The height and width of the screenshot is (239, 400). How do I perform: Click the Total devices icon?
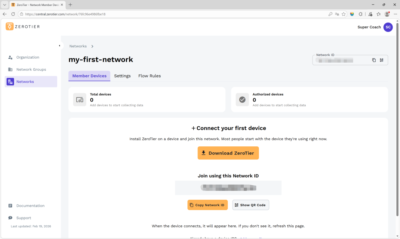coord(80,100)
